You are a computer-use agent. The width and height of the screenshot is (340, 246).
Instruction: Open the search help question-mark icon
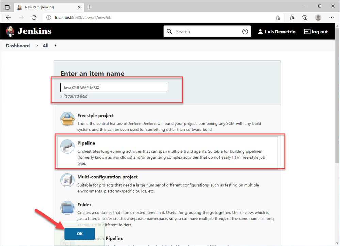pos(245,31)
